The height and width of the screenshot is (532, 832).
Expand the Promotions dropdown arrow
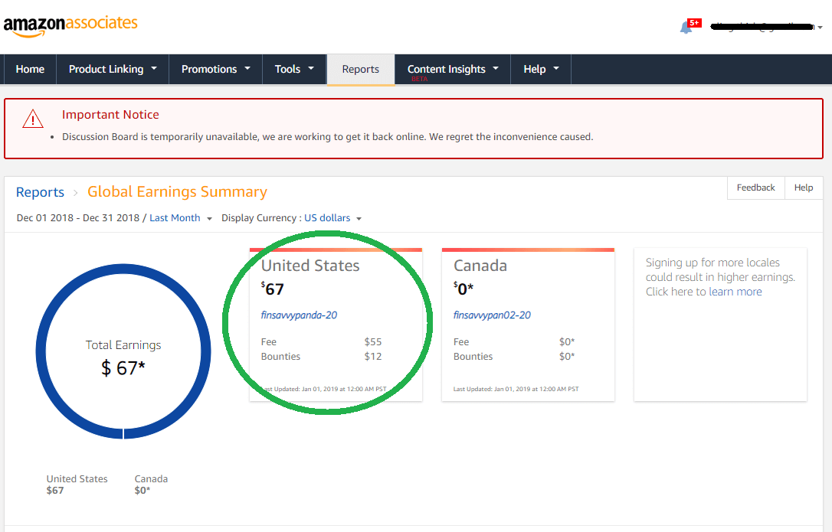pyautogui.click(x=247, y=68)
